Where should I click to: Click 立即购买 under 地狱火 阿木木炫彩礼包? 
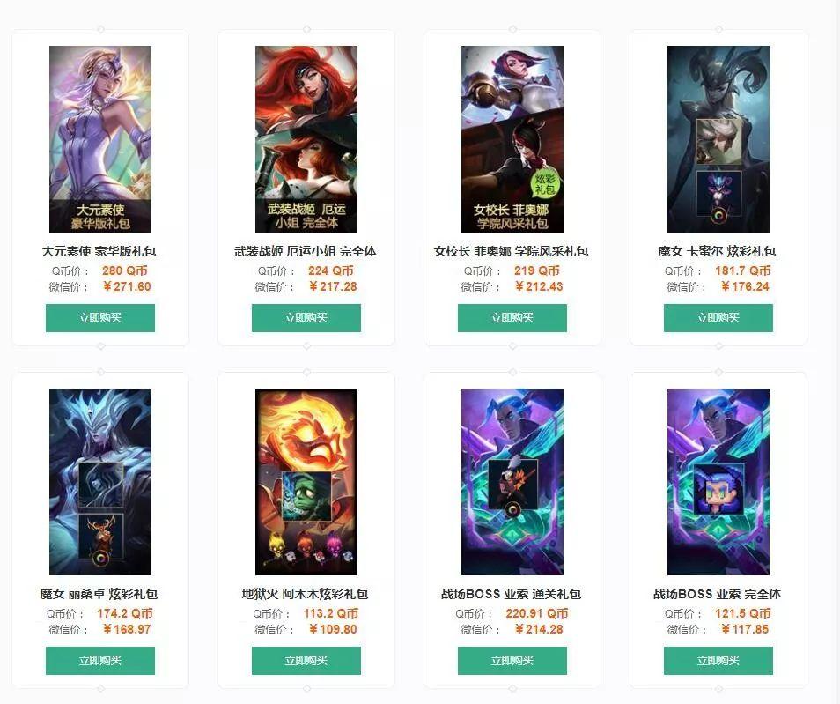[x=306, y=661]
